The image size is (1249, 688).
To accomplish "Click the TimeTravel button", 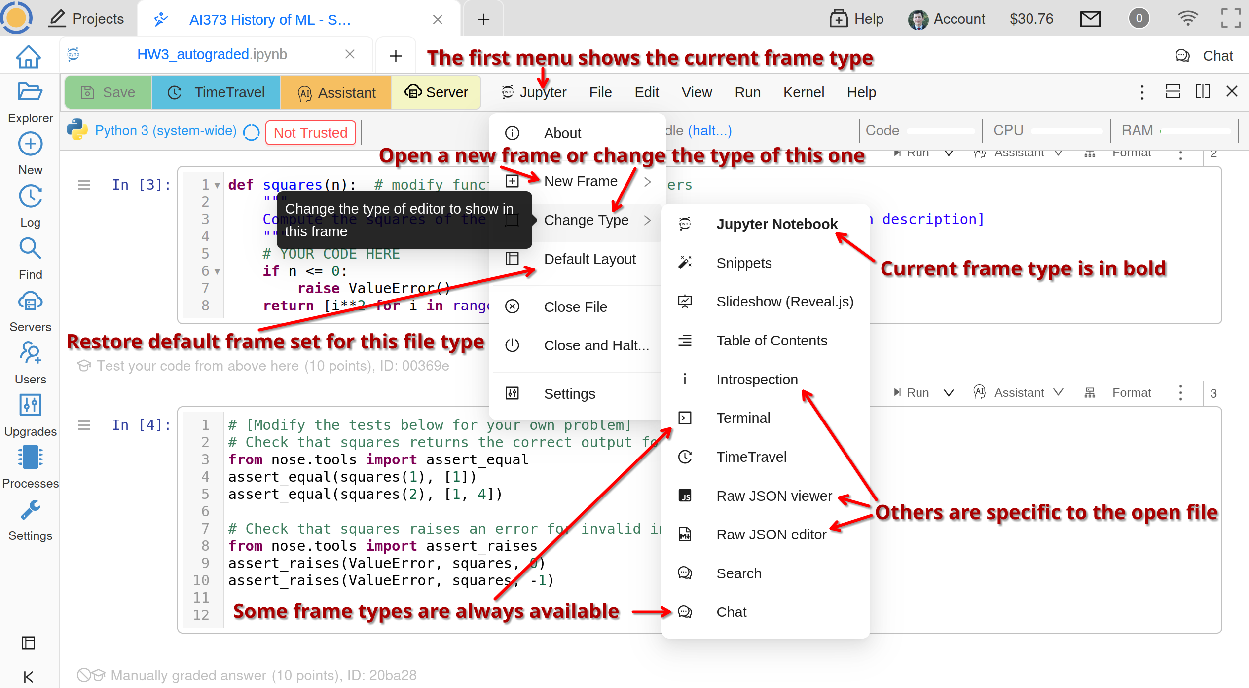I will pos(216,92).
